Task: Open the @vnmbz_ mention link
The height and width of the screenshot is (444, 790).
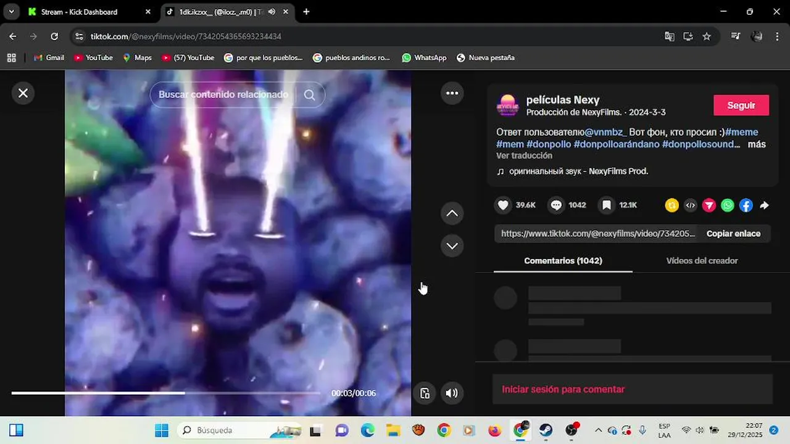Action: pos(605,132)
